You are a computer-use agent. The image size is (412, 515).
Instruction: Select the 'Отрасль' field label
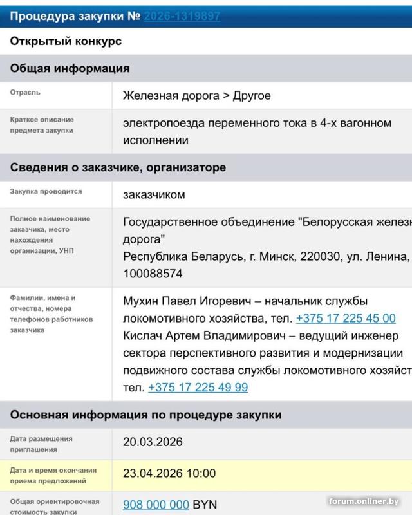[x=25, y=93]
